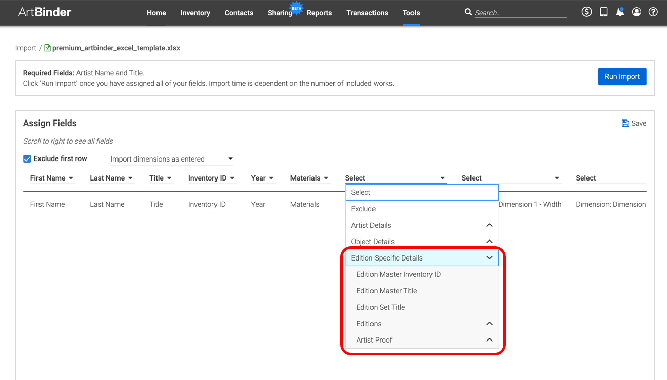Open the user account profile icon
This screenshot has width=667, height=380.
637,12
